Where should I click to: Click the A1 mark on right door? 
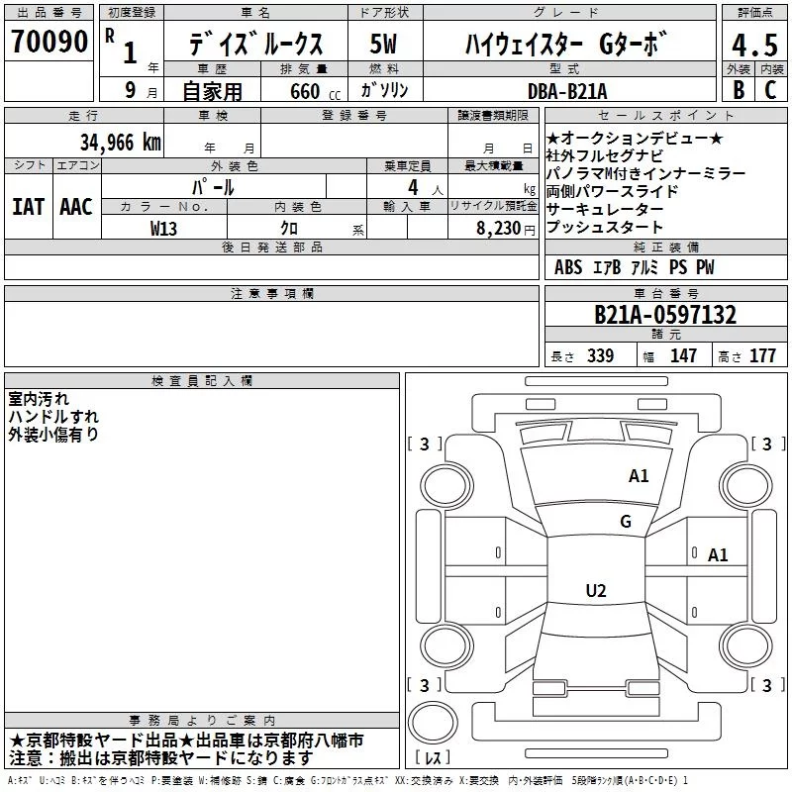(x=718, y=555)
